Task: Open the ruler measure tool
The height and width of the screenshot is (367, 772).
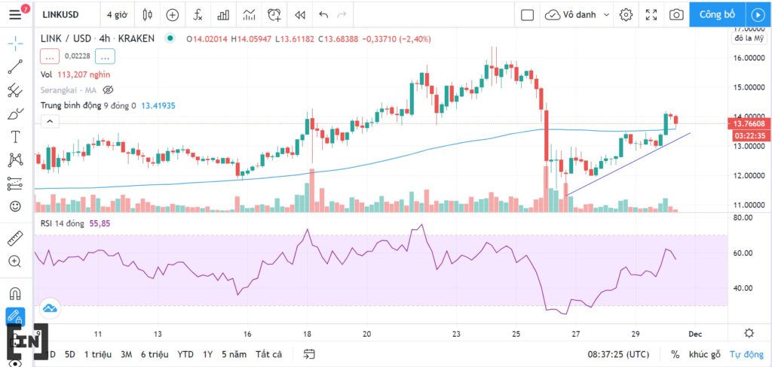Action: tap(15, 238)
